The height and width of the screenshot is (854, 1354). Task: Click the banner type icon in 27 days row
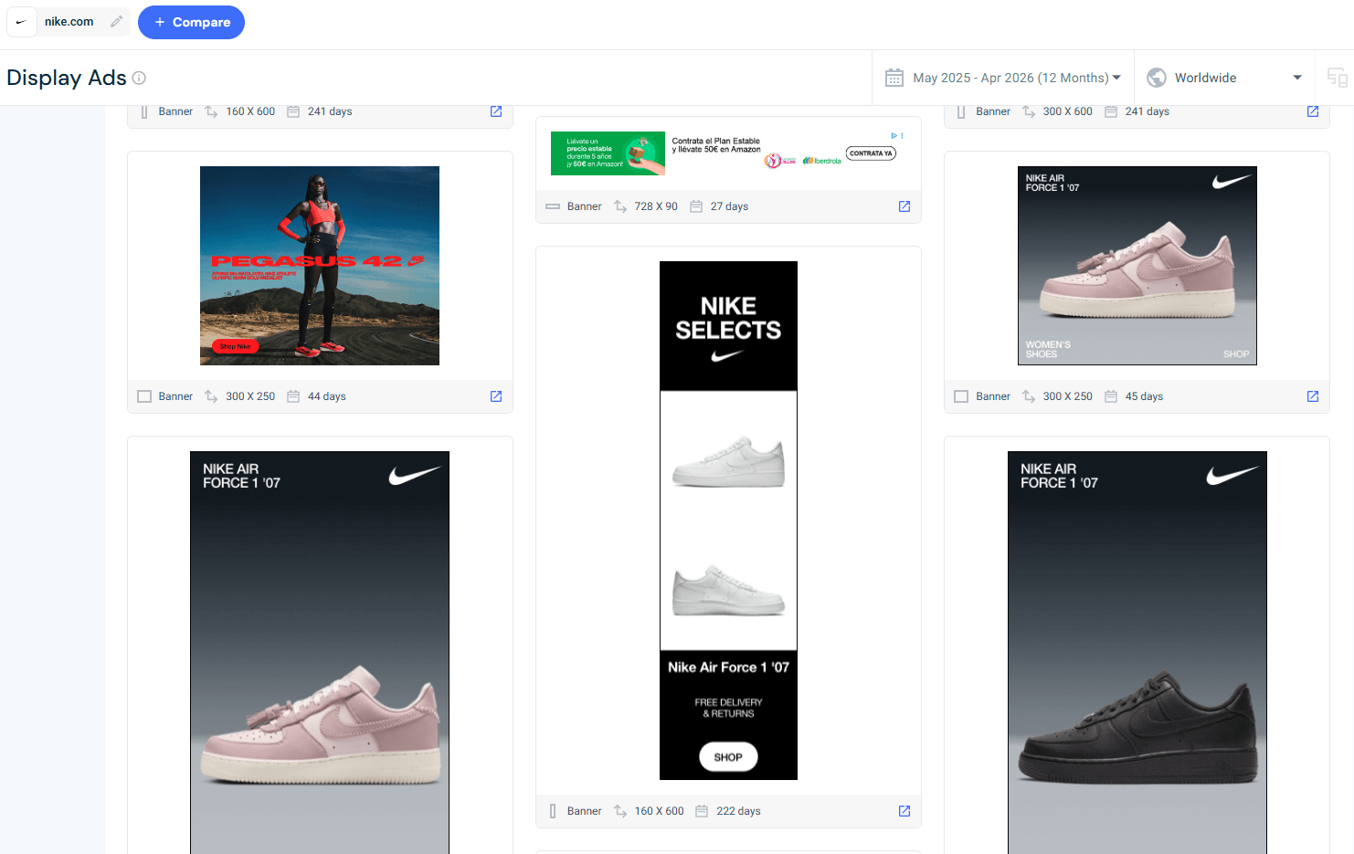tap(553, 206)
